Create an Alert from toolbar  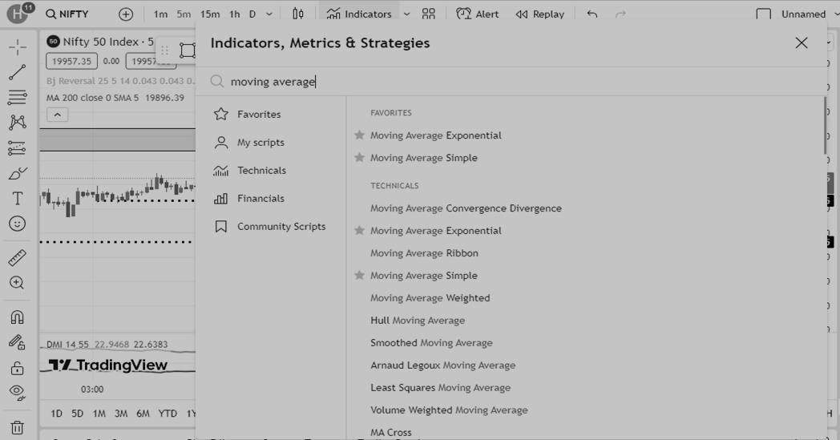[478, 14]
